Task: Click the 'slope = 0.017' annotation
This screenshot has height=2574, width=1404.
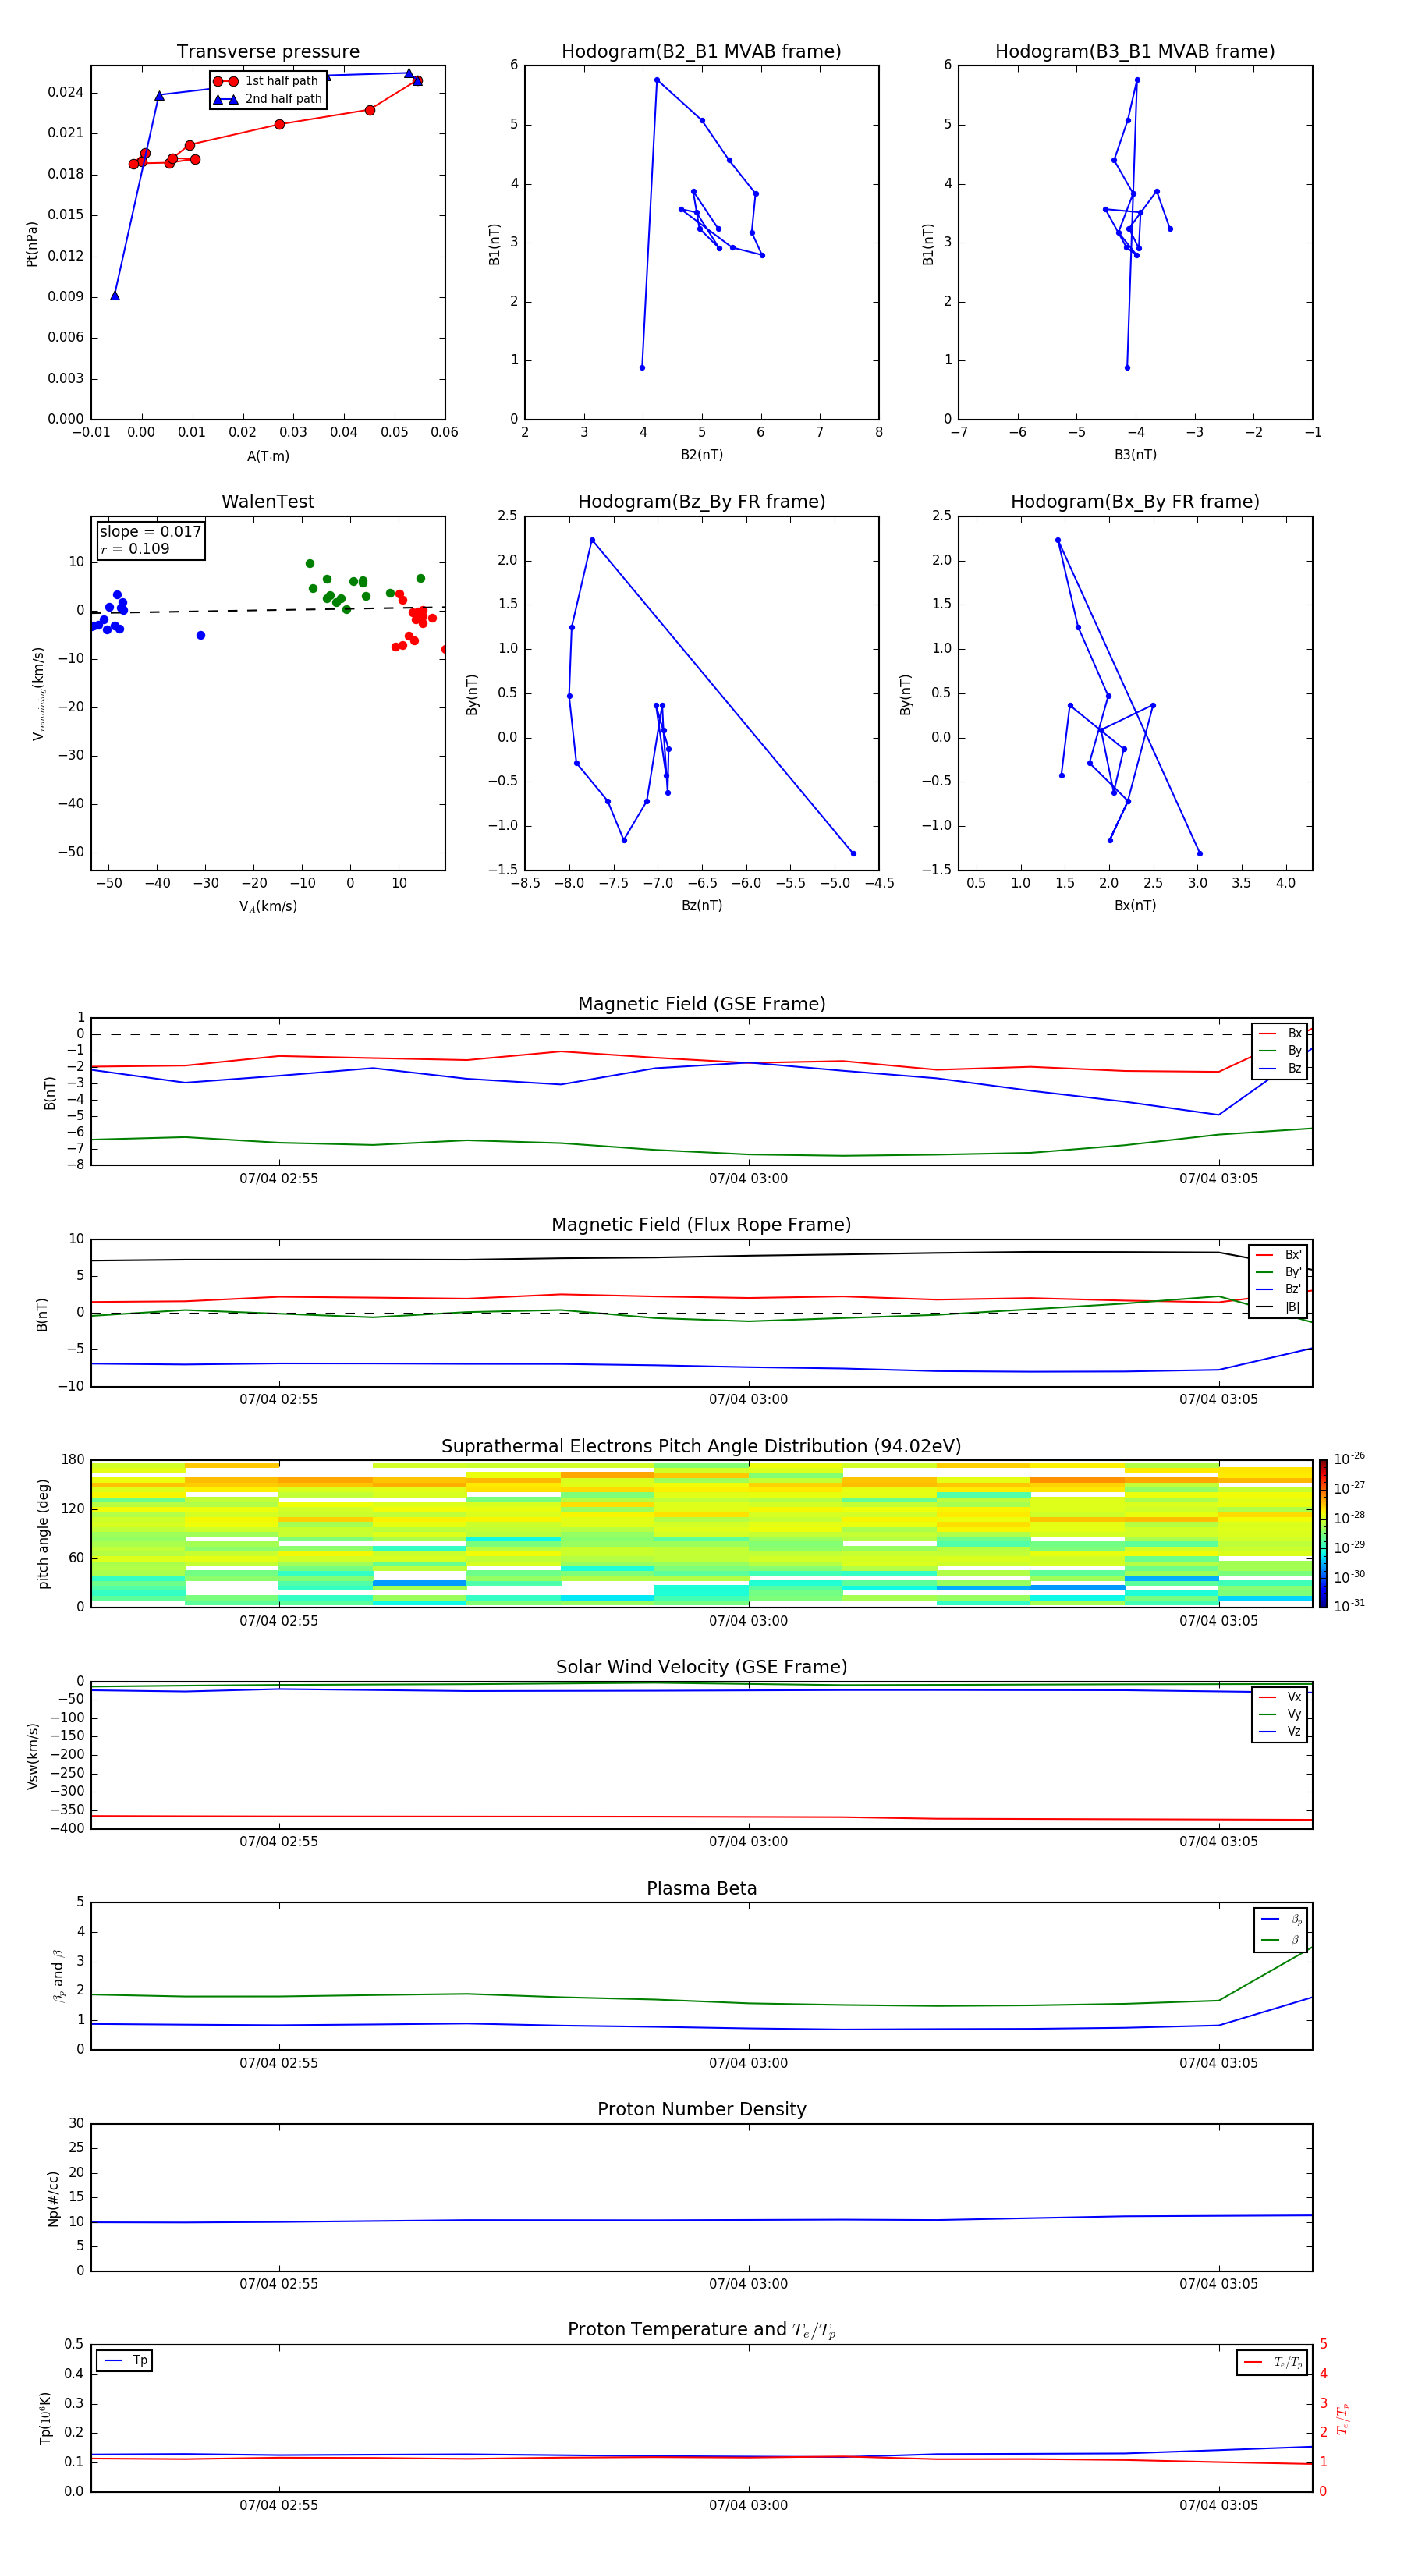Action: pos(150,532)
